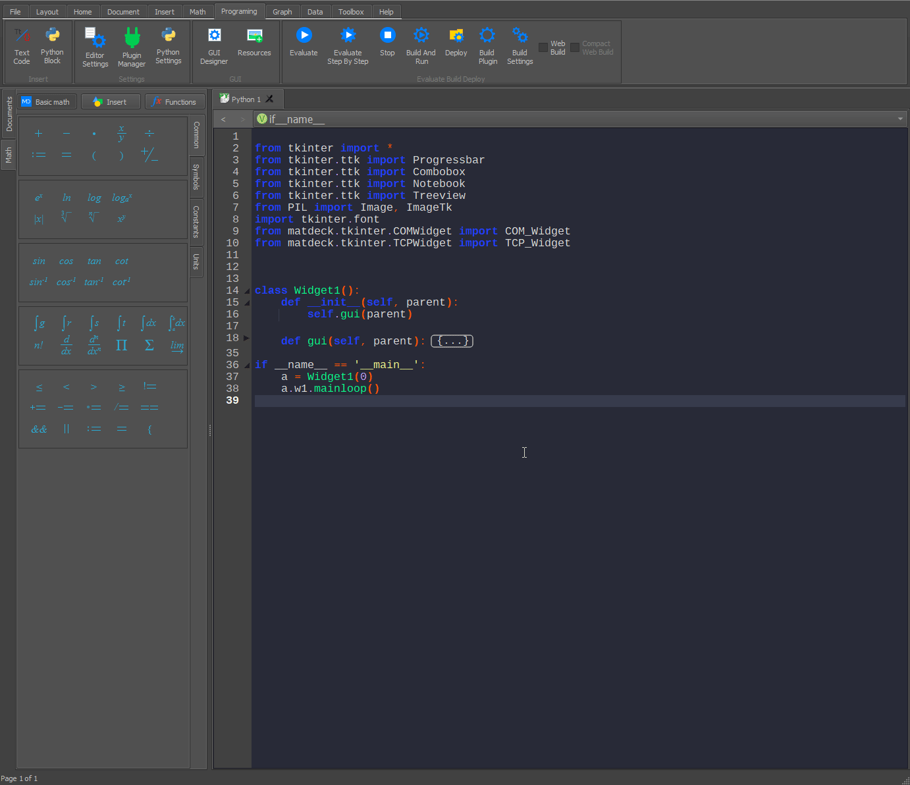Open the Graph ribbon tab
This screenshot has height=785, width=910.
282,12
